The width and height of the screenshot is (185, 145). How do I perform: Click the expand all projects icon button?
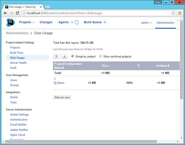tap(64, 56)
